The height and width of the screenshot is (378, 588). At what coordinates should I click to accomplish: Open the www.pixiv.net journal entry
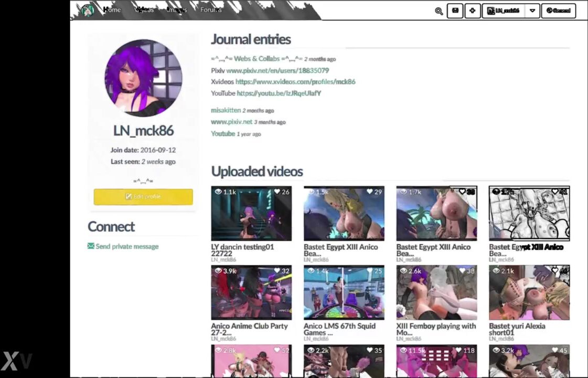(x=232, y=122)
